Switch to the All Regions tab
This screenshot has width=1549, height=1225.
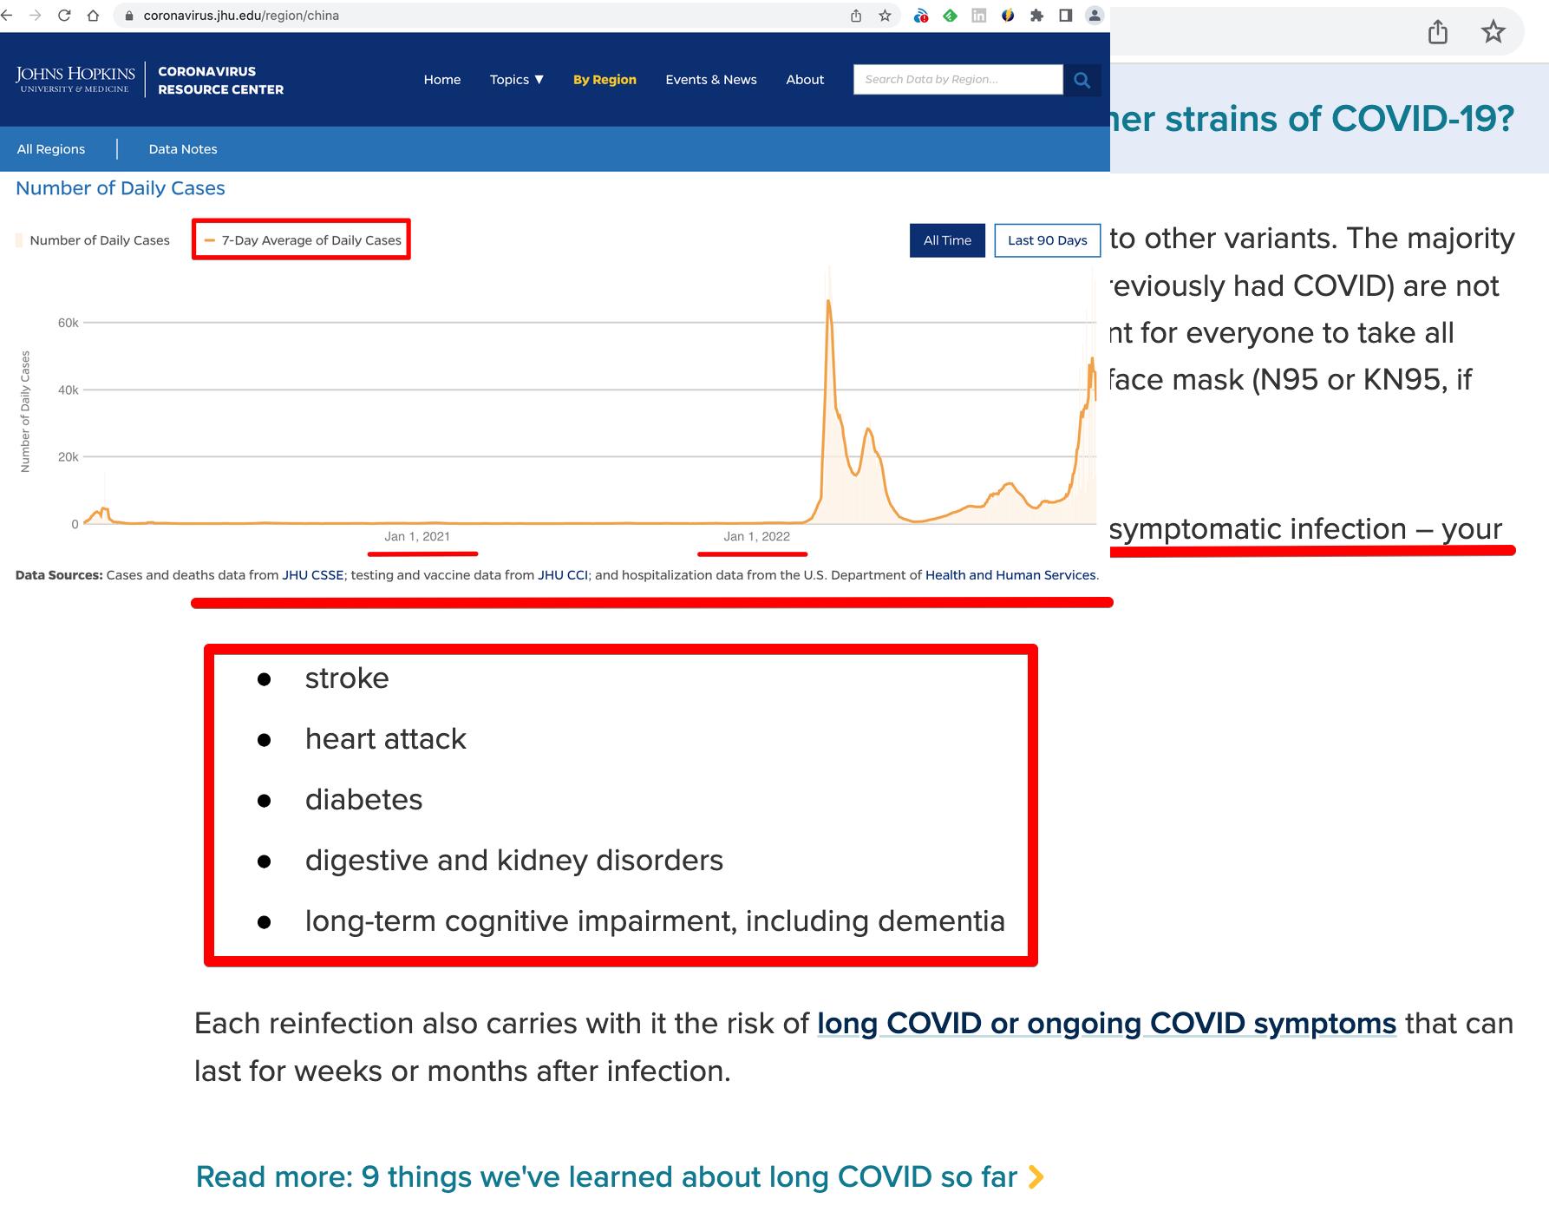pos(51,149)
